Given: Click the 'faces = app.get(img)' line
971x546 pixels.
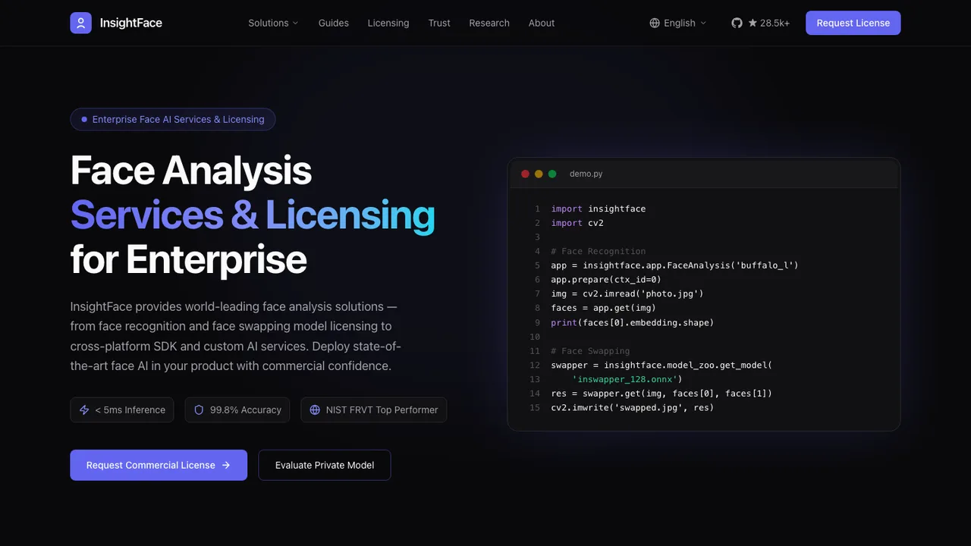Looking at the screenshot, I should 604,308.
